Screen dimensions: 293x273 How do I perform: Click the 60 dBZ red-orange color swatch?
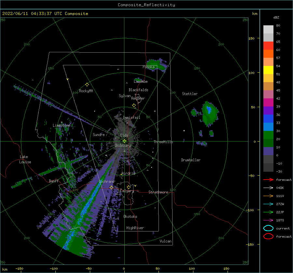coord(268,54)
